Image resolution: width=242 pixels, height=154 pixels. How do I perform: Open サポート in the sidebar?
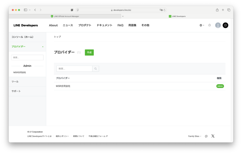pos(27,91)
